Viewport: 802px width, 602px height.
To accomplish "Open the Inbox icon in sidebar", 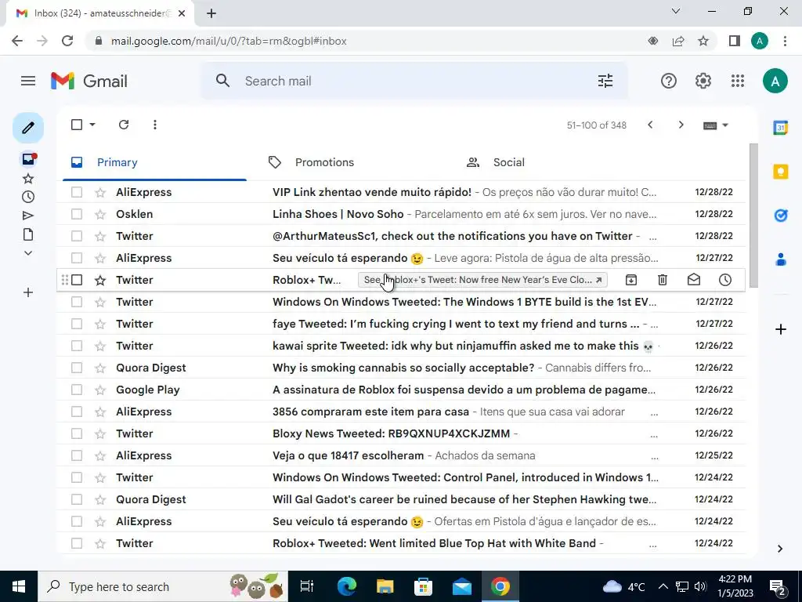I will [28, 159].
